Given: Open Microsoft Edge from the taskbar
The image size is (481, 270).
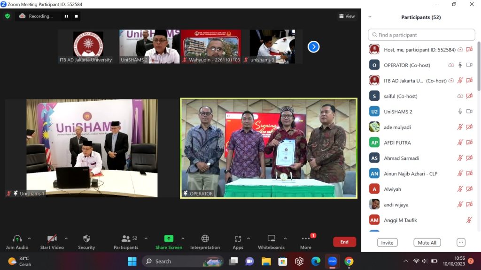Looking at the screenshot, I should (x=316, y=262).
